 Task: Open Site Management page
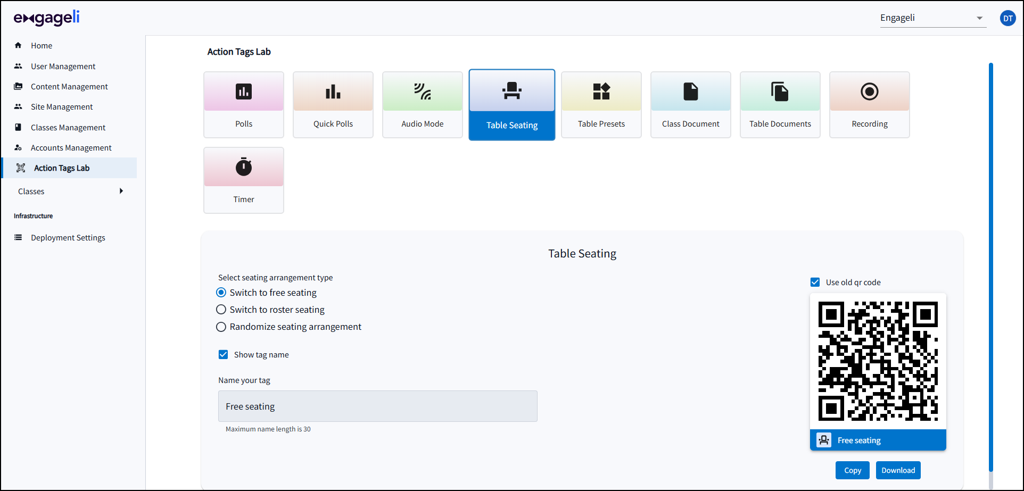62,107
